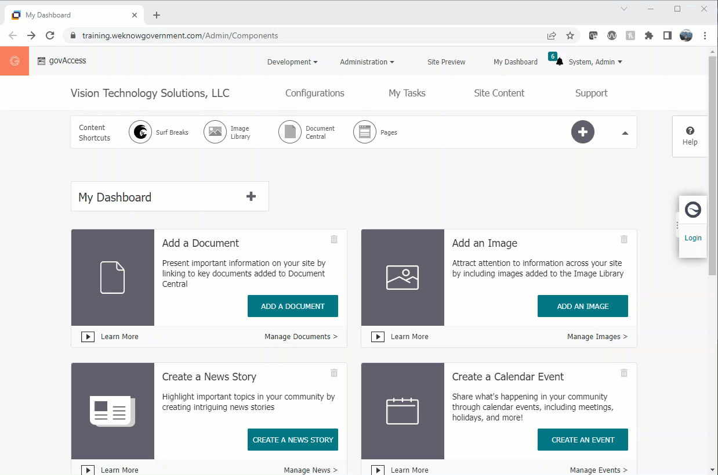The height and width of the screenshot is (475, 718).
Task: Open the System, Admin user dropdown
Action: (x=595, y=62)
